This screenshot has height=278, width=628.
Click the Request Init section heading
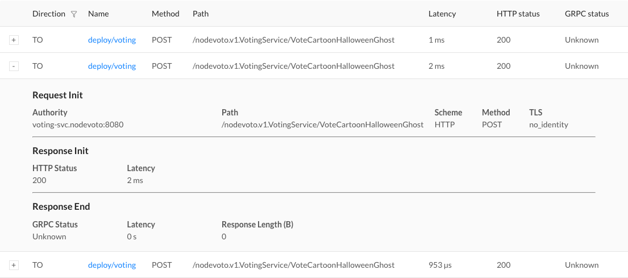coord(57,96)
